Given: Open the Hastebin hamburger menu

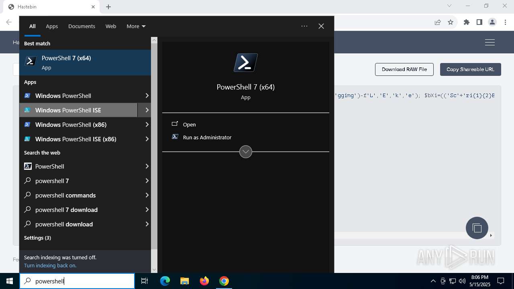Looking at the screenshot, I should point(490,42).
